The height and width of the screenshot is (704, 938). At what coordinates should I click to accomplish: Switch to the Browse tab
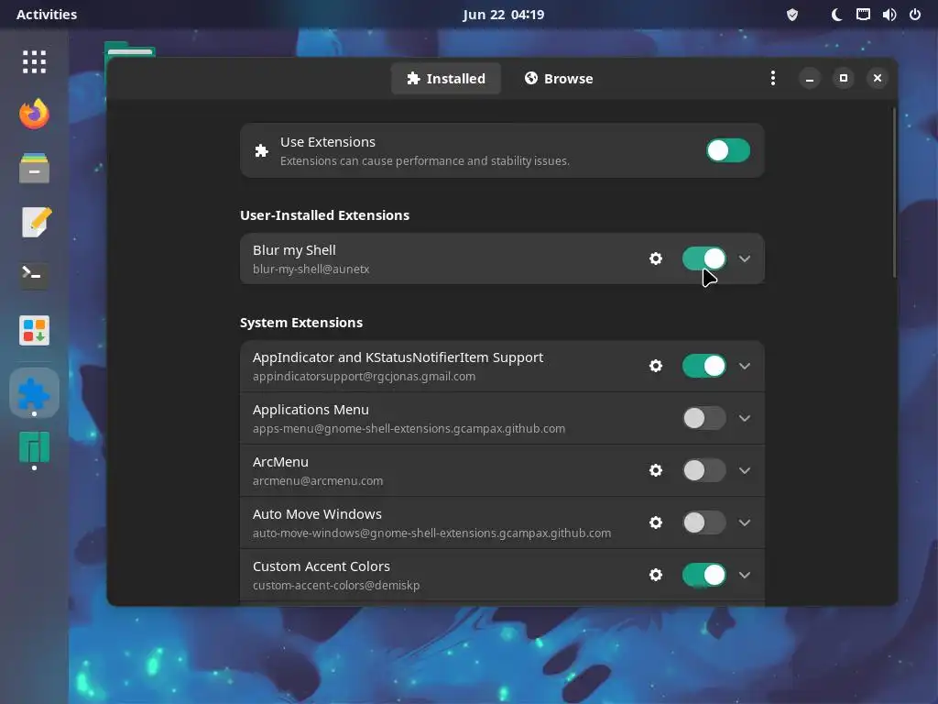[x=559, y=79]
